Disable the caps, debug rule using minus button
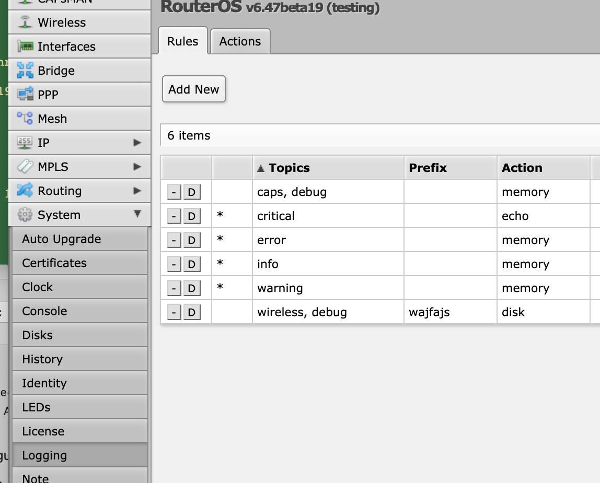Image resolution: width=600 pixels, height=483 pixels. click(173, 192)
